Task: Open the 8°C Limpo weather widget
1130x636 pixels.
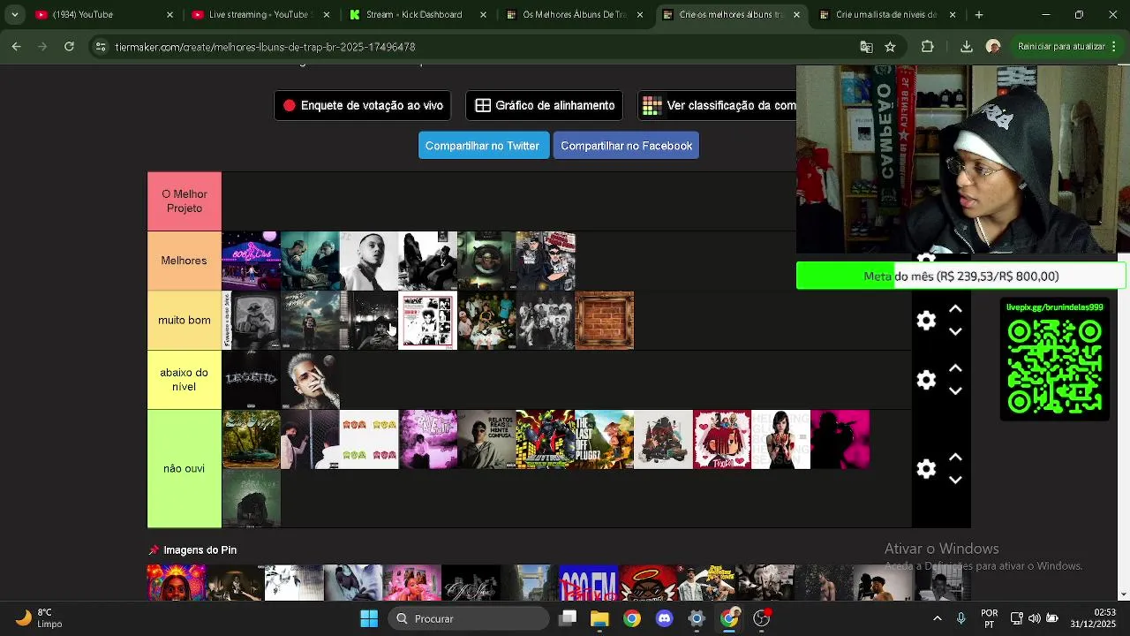Action: click(x=38, y=618)
